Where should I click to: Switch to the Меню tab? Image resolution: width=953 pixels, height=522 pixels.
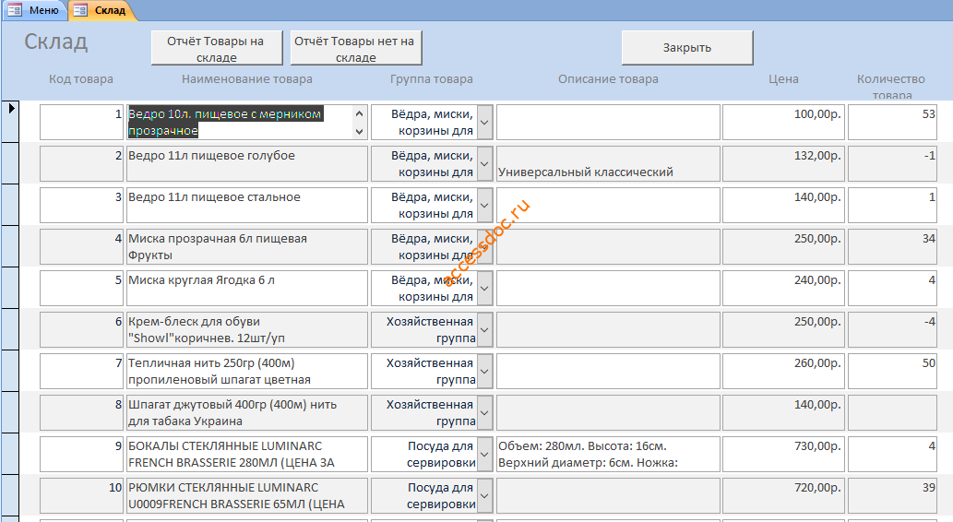click(34, 10)
